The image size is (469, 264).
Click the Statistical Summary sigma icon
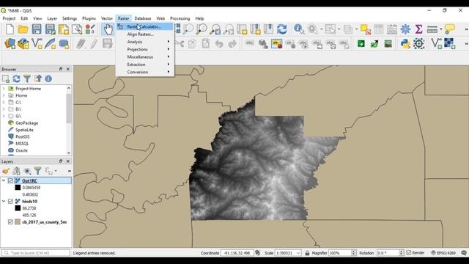[x=418, y=29]
